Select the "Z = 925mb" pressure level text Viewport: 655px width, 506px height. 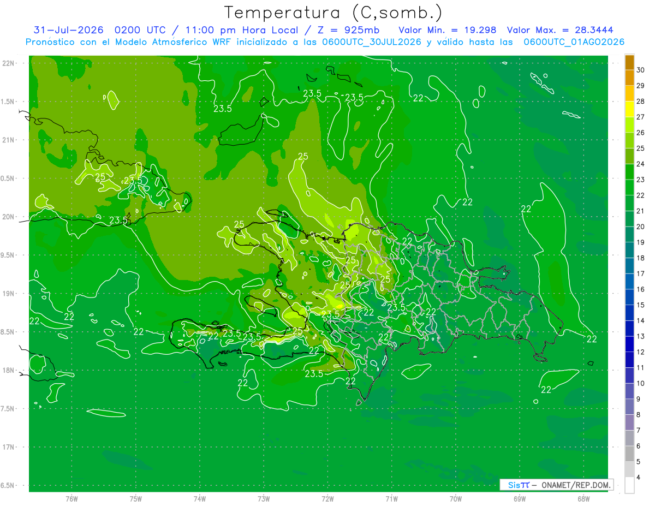349,30
